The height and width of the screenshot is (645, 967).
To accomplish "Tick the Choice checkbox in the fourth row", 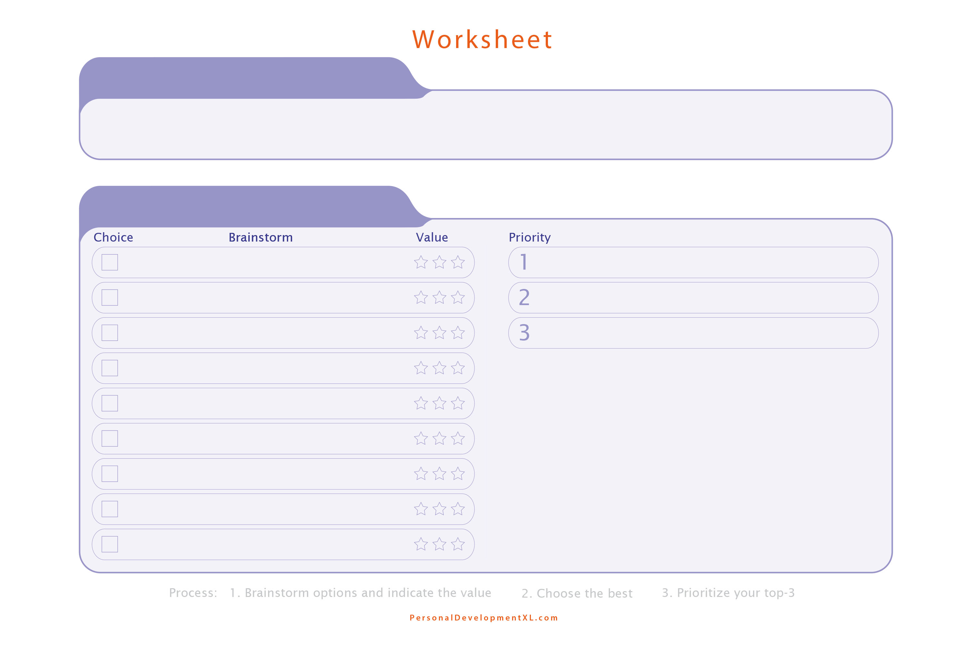I will click(x=110, y=368).
